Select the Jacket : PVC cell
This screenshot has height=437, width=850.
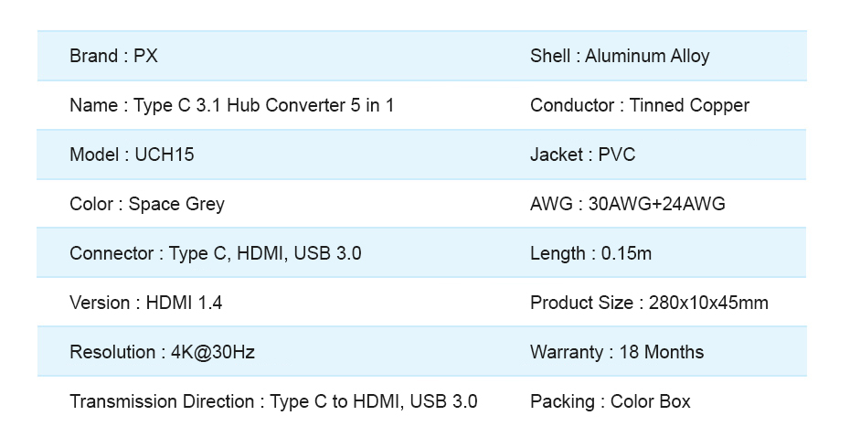pyautogui.click(x=583, y=155)
